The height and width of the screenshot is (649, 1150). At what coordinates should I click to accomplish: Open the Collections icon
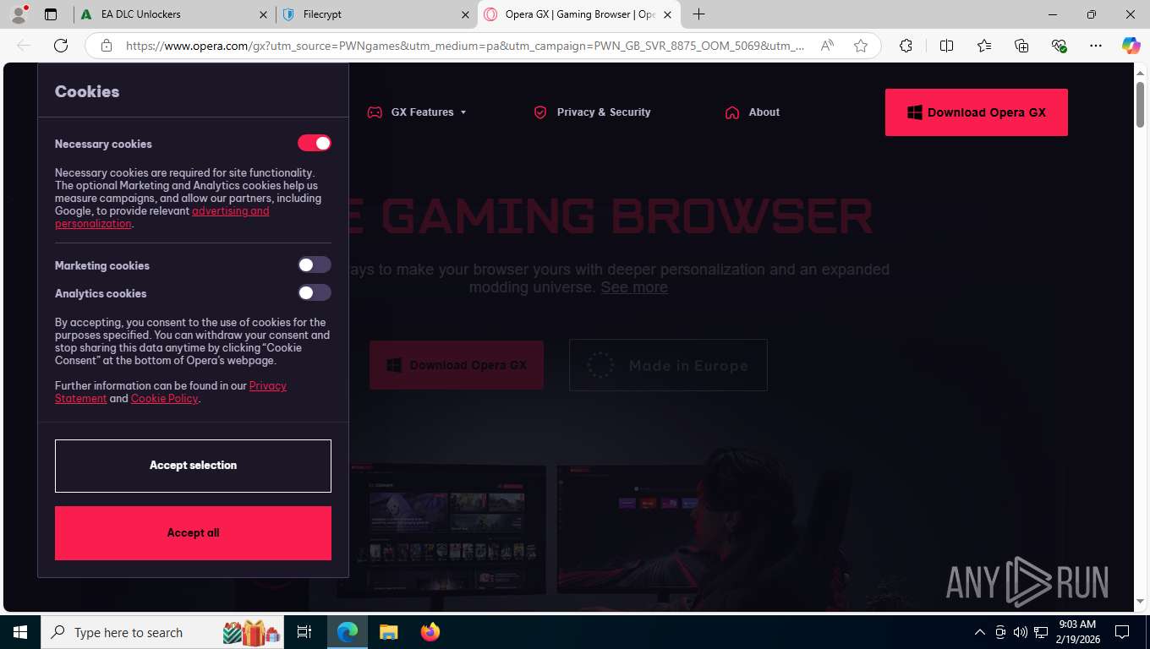pyautogui.click(x=1021, y=46)
